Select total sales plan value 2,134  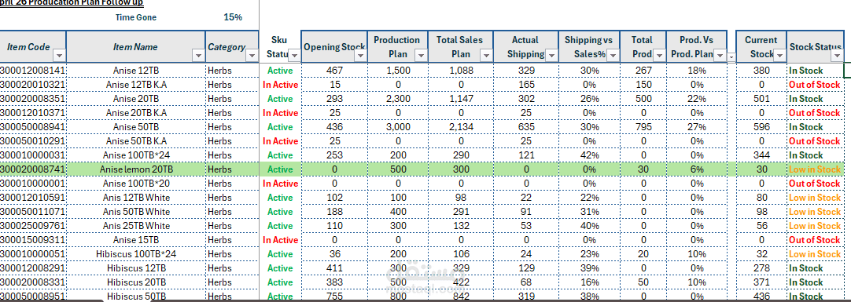click(461, 126)
